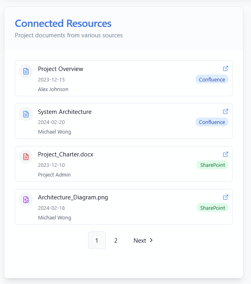The width and height of the screenshot is (251, 284).
Task: Open the Project_Charter.docx title
Action: [66, 154]
